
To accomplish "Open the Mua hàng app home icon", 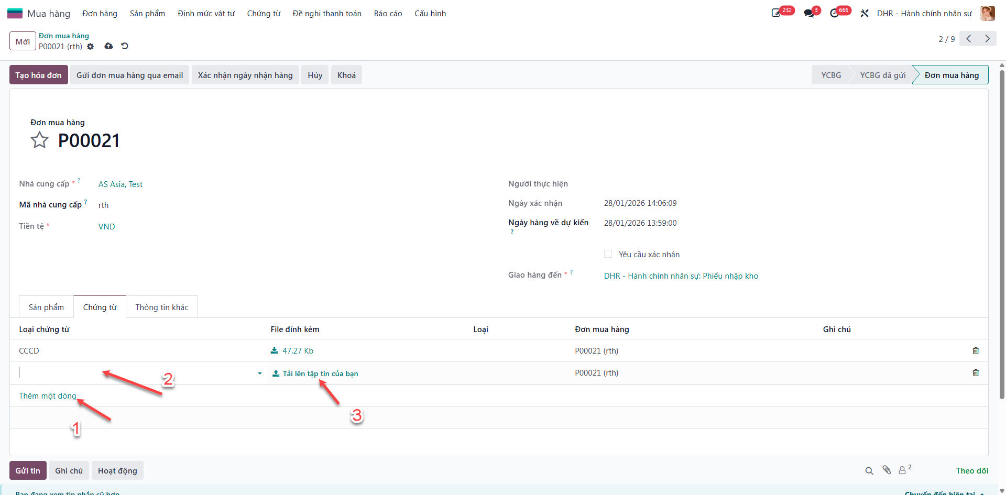I will click(15, 13).
